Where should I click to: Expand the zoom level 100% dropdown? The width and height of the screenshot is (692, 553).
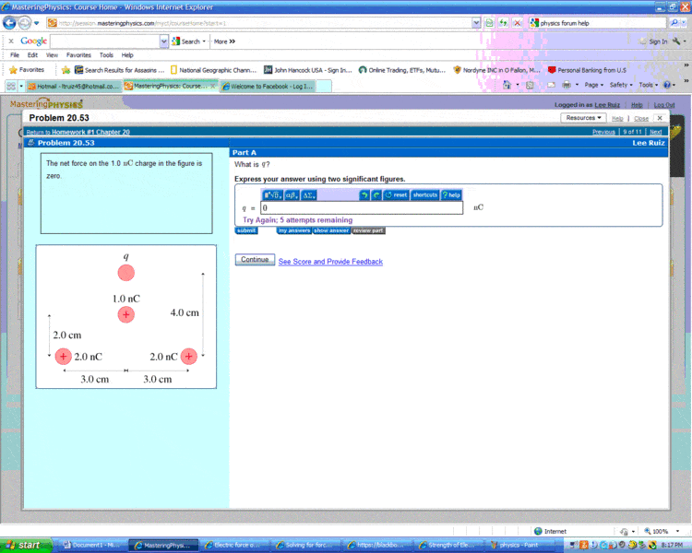pos(660,532)
